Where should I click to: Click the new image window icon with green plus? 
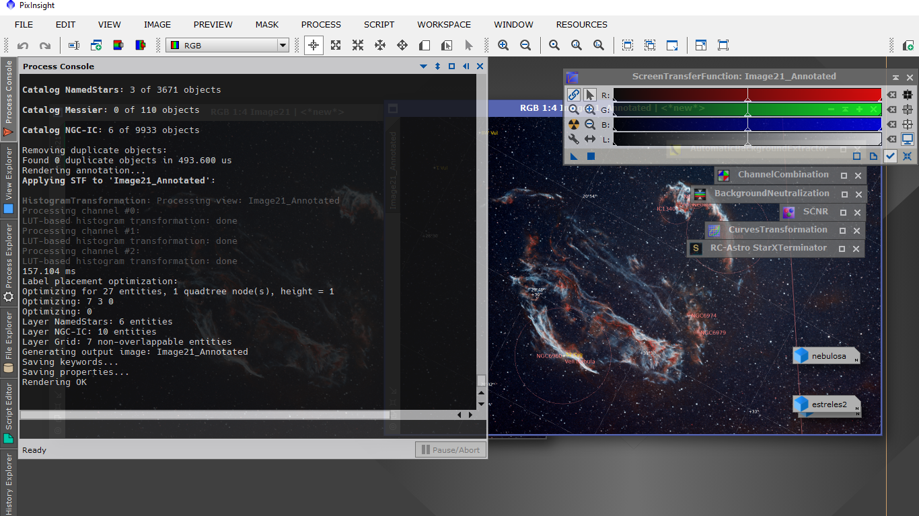pos(96,46)
